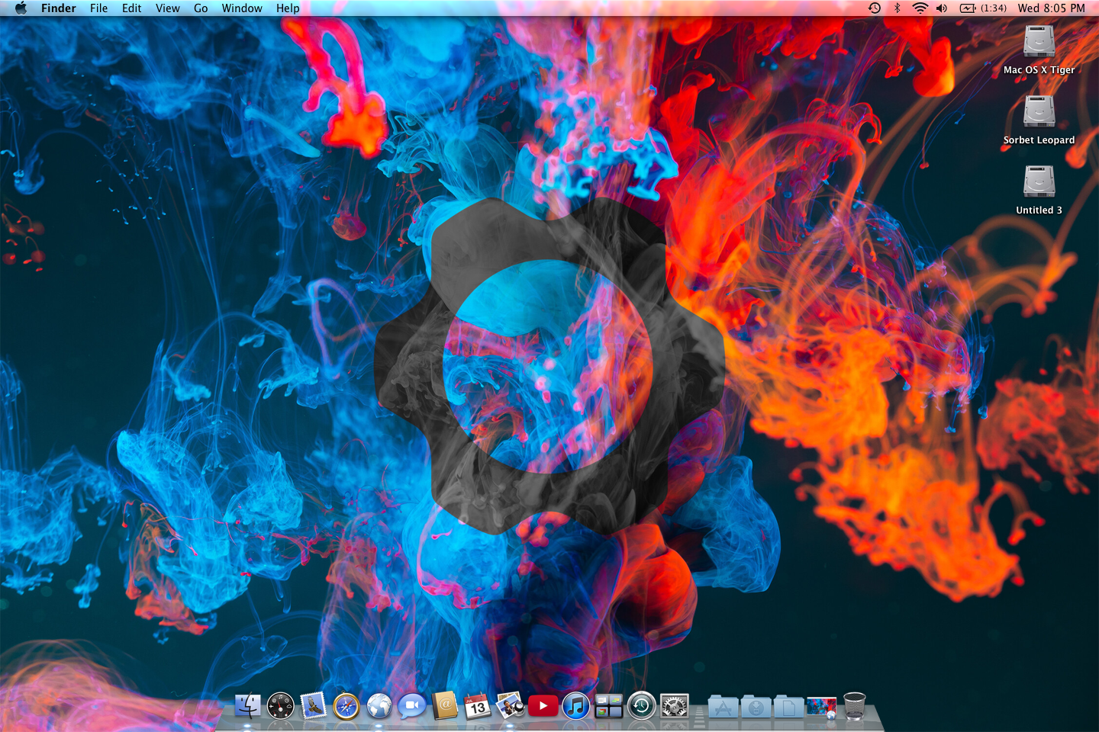Open the blue globe browser icon
This screenshot has height=732, width=1099.
pyautogui.click(x=379, y=707)
